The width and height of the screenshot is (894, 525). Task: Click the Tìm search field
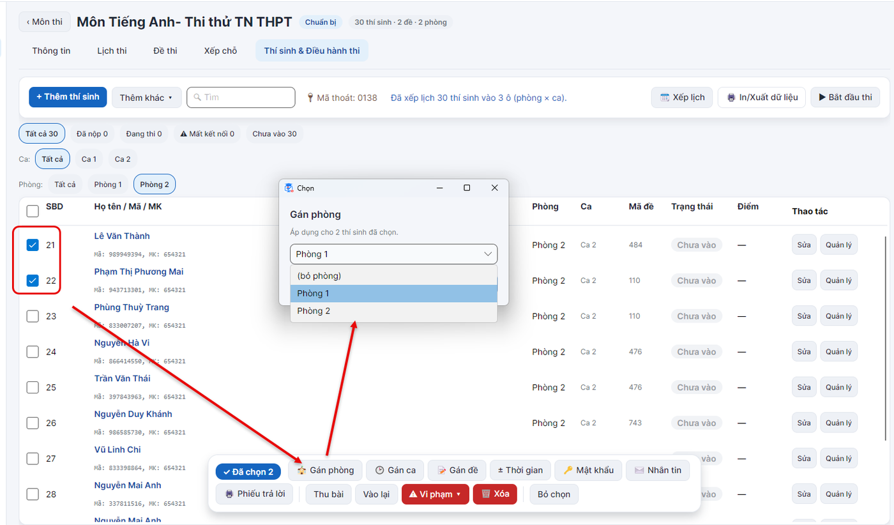(x=241, y=98)
